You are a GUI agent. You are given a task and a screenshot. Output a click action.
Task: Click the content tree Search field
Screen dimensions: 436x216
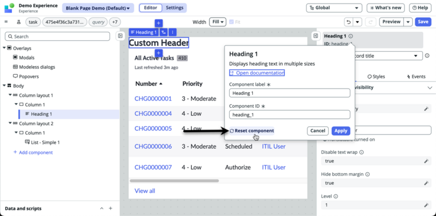click(x=58, y=36)
